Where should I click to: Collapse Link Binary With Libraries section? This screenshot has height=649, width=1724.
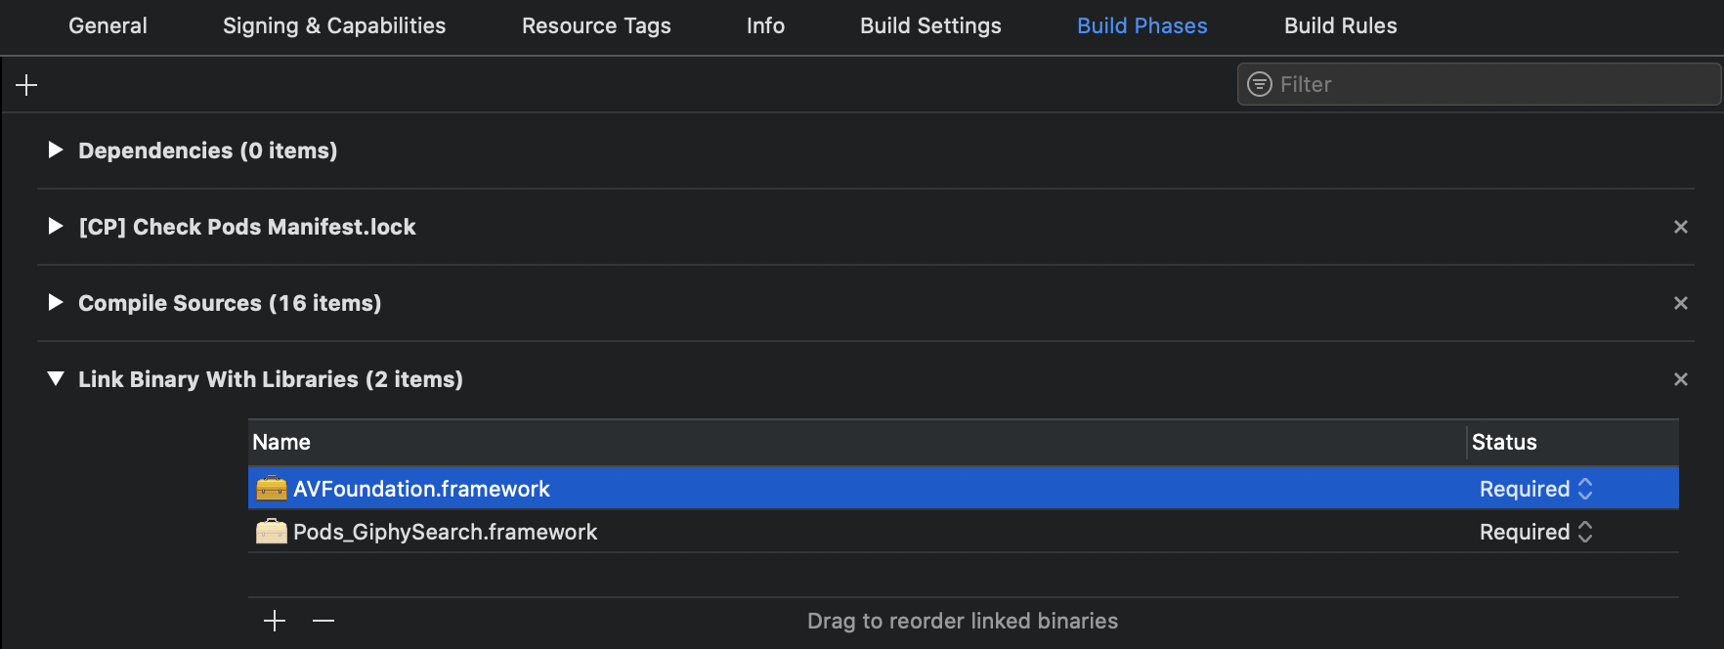click(56, 378)
